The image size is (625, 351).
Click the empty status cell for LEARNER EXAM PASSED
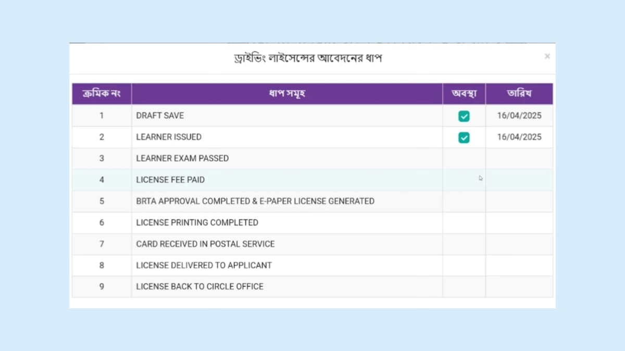pyautogui.click(x=464, y=159)
